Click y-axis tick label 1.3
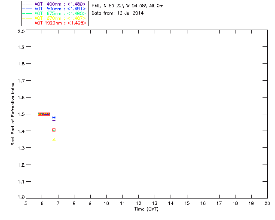The width and height of the screenshot is (275, 220). (x=21, y=148)
